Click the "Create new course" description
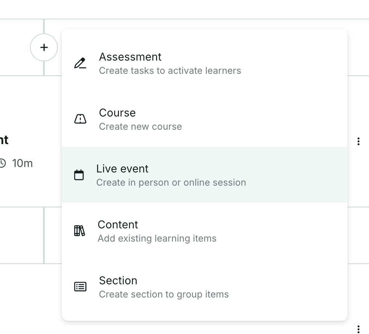Image resolution: width=369 pixels, height=334 pixels. click(140, 127)
